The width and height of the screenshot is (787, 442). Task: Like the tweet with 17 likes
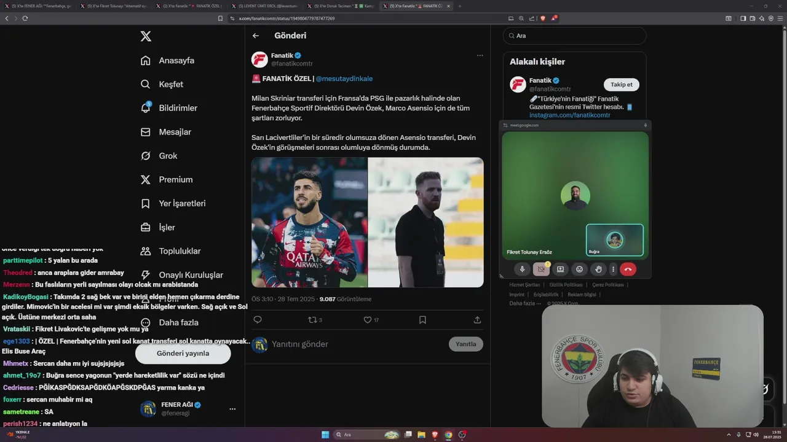[x=371, y=320]
